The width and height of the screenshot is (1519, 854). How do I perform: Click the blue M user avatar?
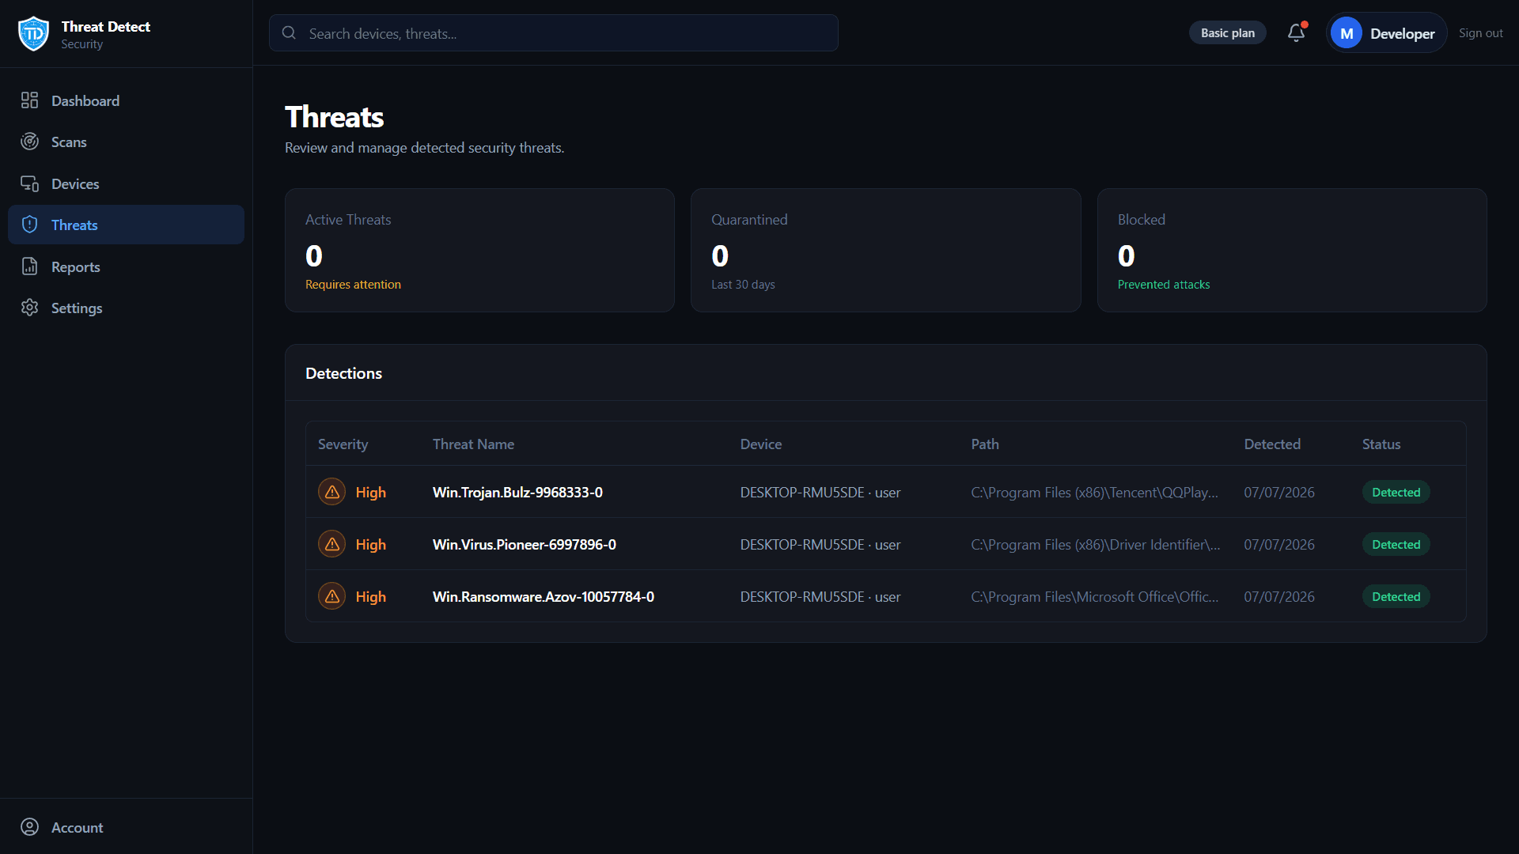tap(1347, 33)
